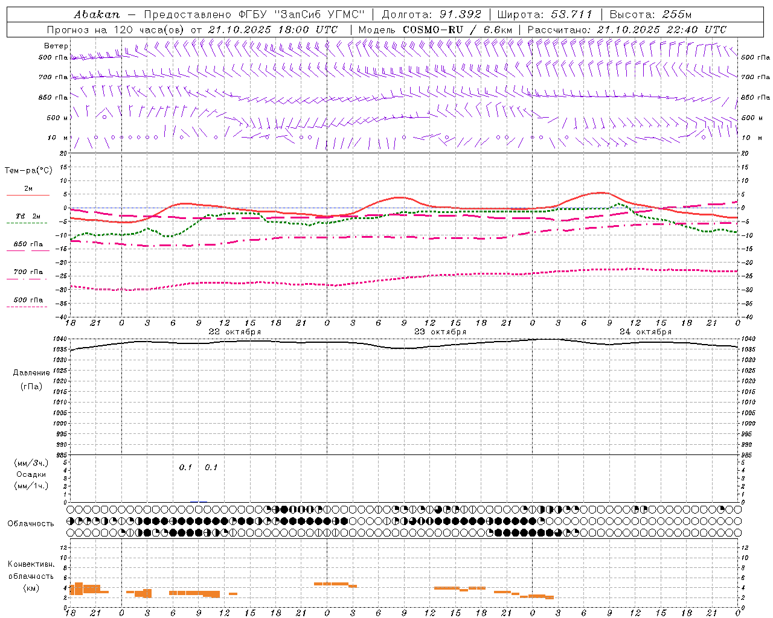Click the 23 октября date label
Image resolution: width=773 pixels, height=618 pixels.
[x=440, y=332]
